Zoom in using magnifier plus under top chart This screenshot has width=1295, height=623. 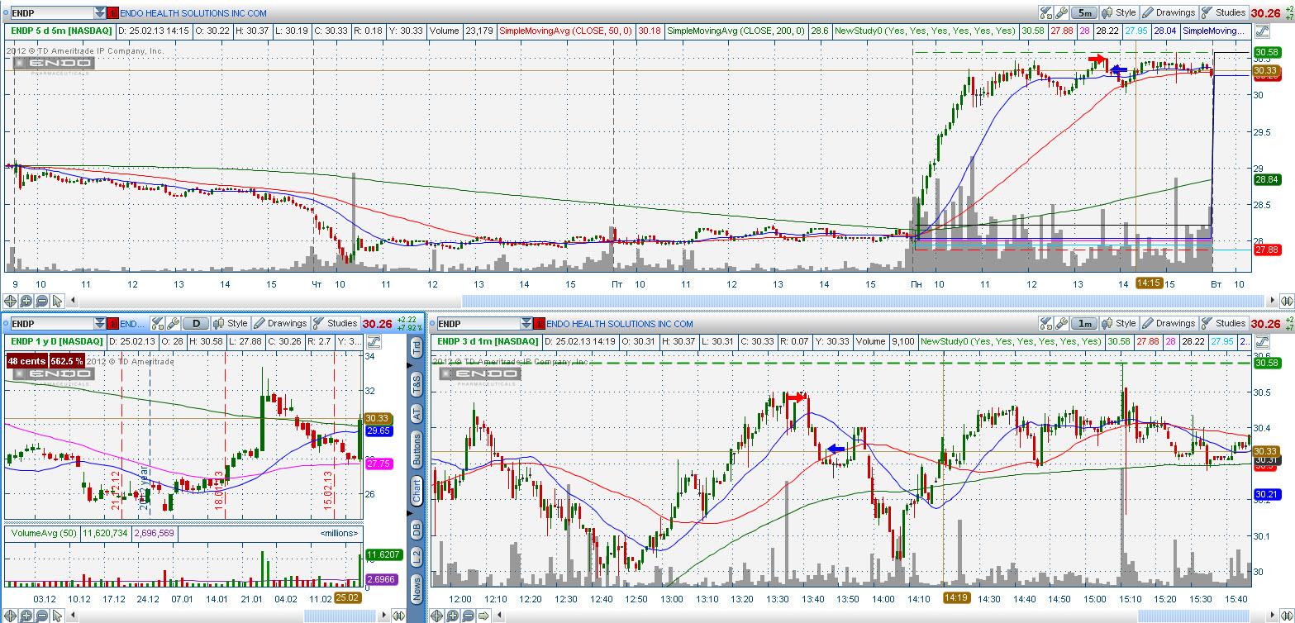(x=26, y=301)
